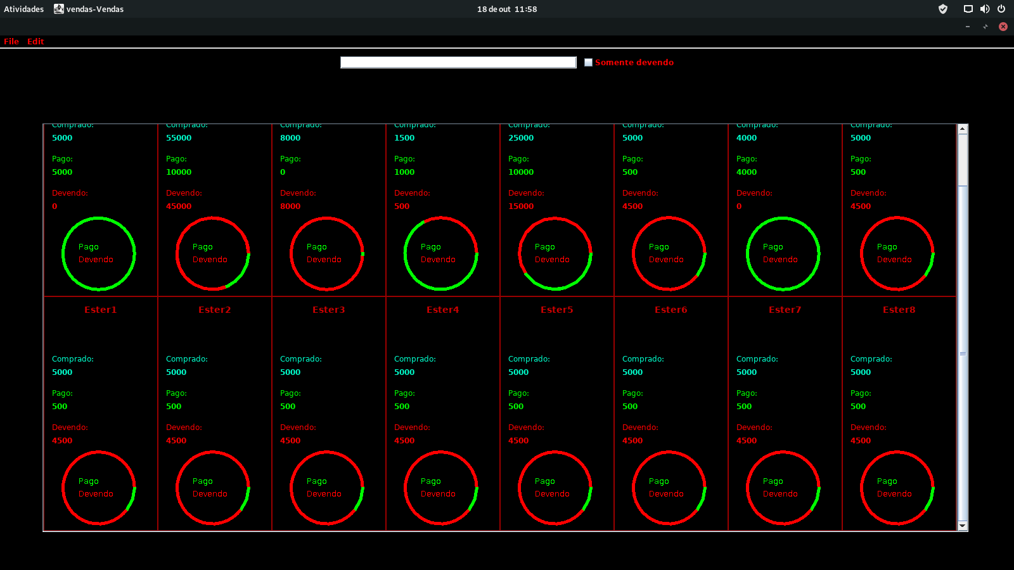The width and height of the screenshot is (1014, 570).
Task: Click the scrollbar down arrow
Action: tap(963, 526)
